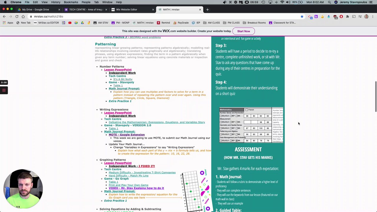The width and height of the screenshot is (377, 212).
Task: Open the History menu
Action: pyautogui.click(x=56, y=2)
